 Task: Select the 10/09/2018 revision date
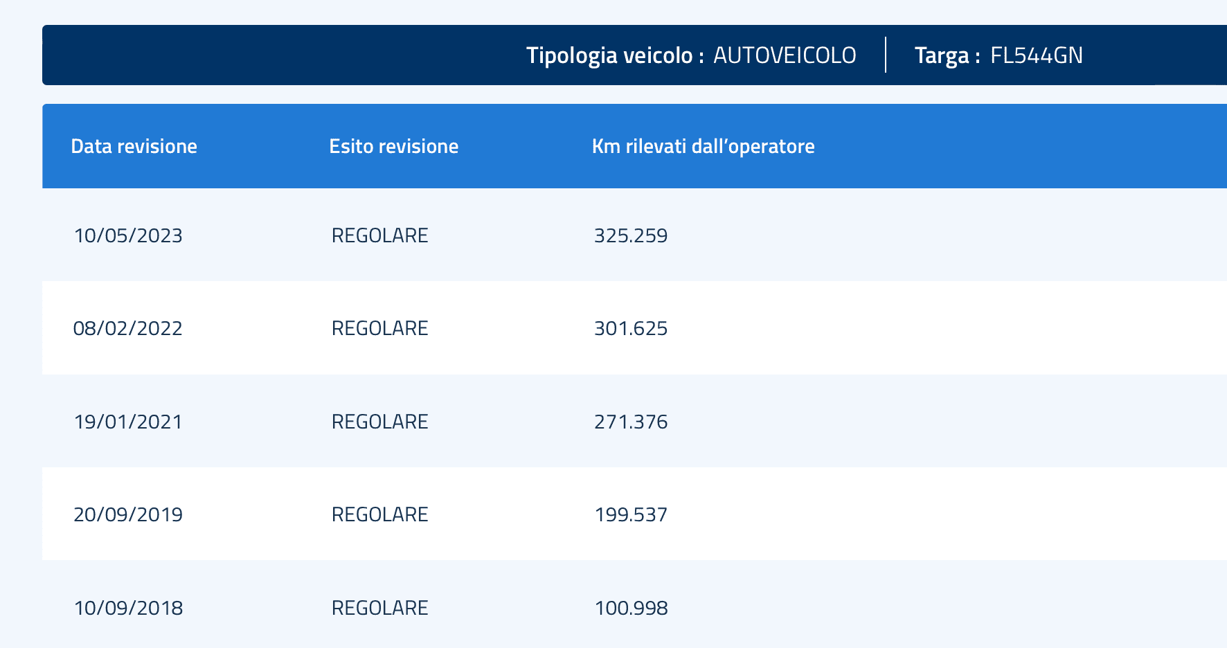(x=128, y=608)
